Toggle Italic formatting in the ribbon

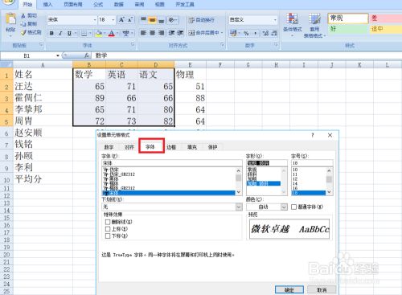[x=60, y=33]
